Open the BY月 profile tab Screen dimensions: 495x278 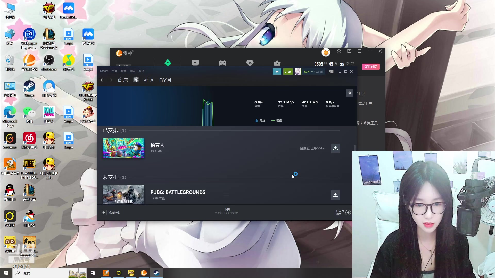165,80
